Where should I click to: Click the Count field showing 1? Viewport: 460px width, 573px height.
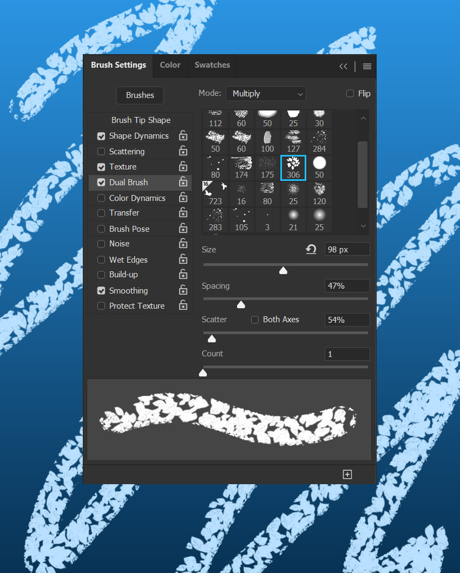(347, 354)
